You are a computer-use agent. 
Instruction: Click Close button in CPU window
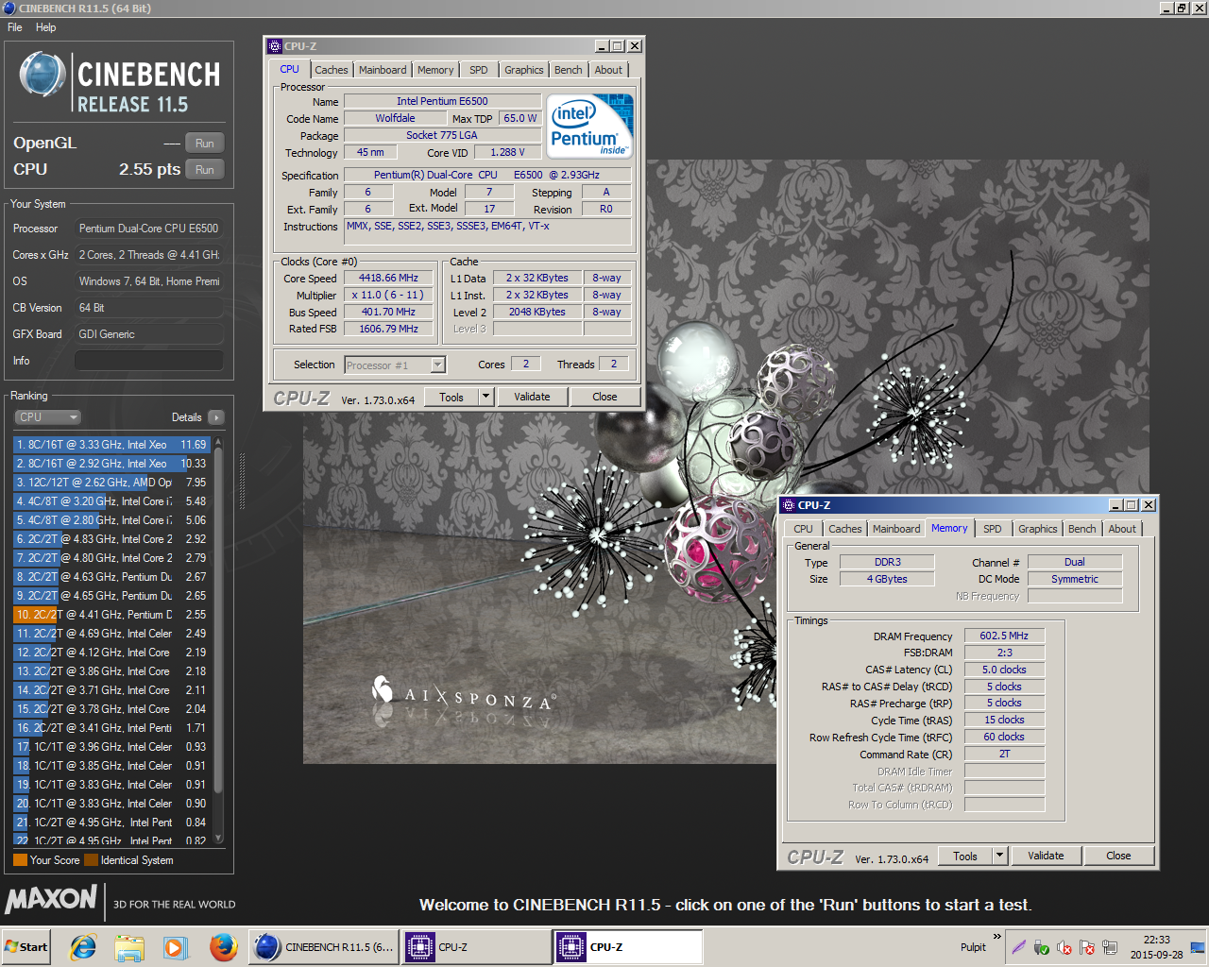(605, 397)
